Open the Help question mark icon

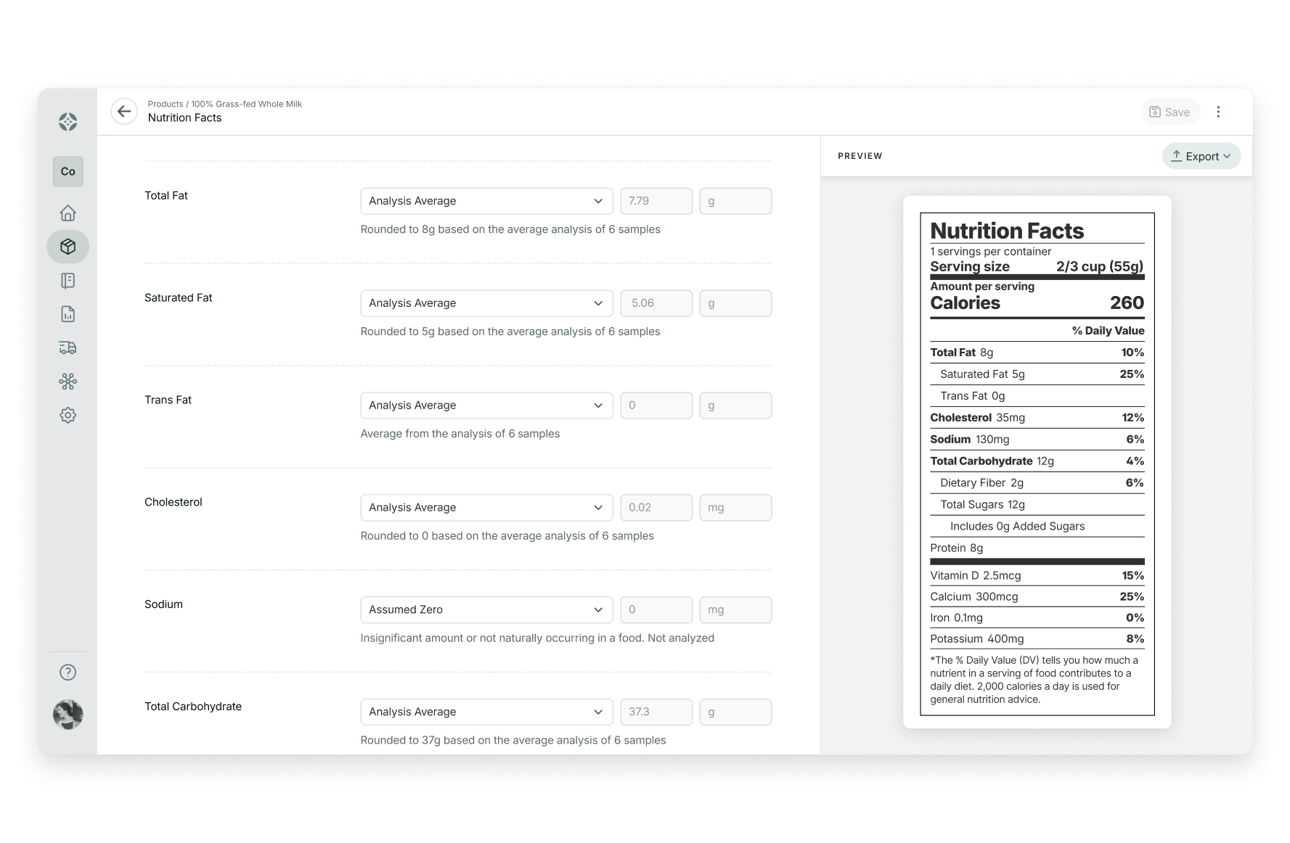pyautogui.click(x=68, y=673)
